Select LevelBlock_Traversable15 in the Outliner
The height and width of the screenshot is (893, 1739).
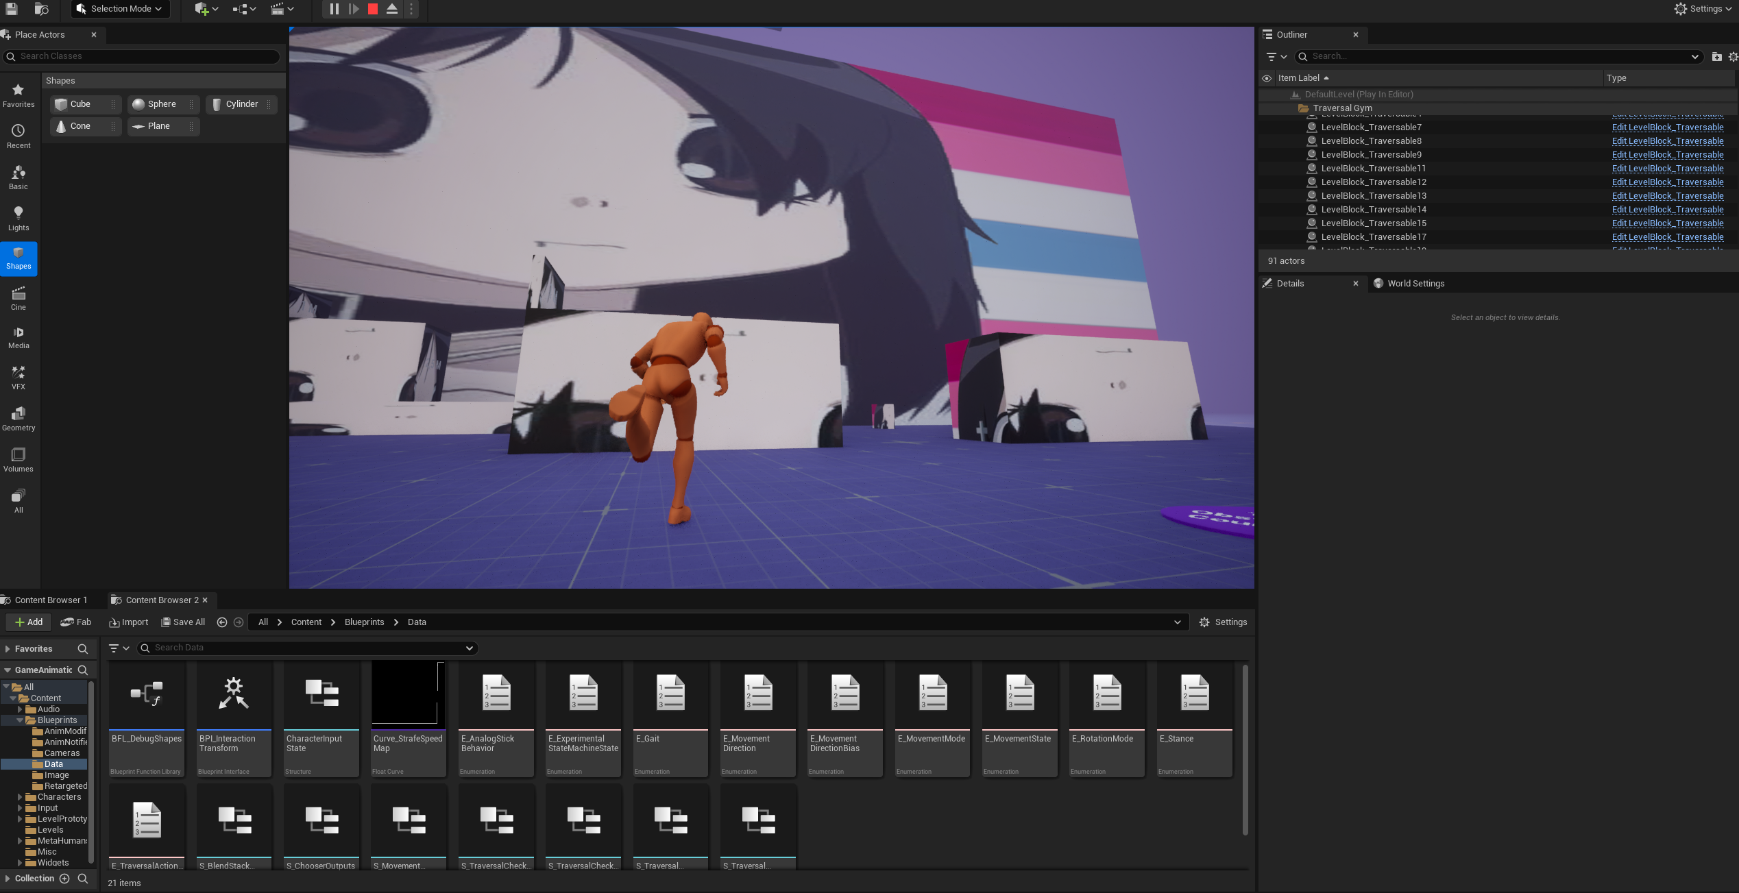pos(1374,223)
